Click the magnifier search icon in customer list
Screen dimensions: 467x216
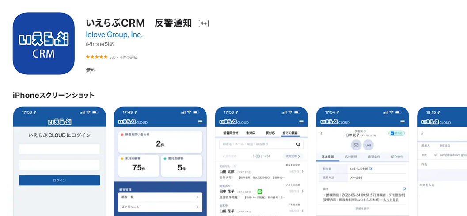[298, 144]
